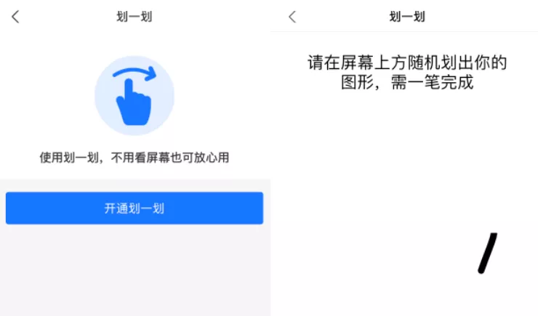Click the comma-separated 划一划 in the description sentence
The image size is (538, 316).
pyautogui.click(x=81, y=158)
